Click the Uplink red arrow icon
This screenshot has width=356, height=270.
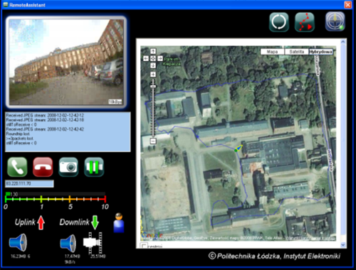[41, 222]
